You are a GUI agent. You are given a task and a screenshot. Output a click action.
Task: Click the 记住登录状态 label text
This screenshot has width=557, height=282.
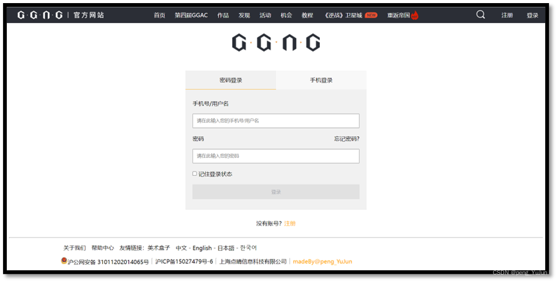pyautogui.click(x=215, y=174)
